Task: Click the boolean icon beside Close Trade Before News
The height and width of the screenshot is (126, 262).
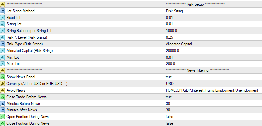Action: click(x=3, y=97)
